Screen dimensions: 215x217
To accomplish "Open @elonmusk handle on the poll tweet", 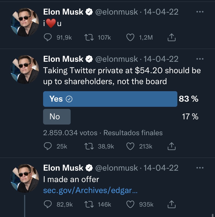I will [117, 59].
